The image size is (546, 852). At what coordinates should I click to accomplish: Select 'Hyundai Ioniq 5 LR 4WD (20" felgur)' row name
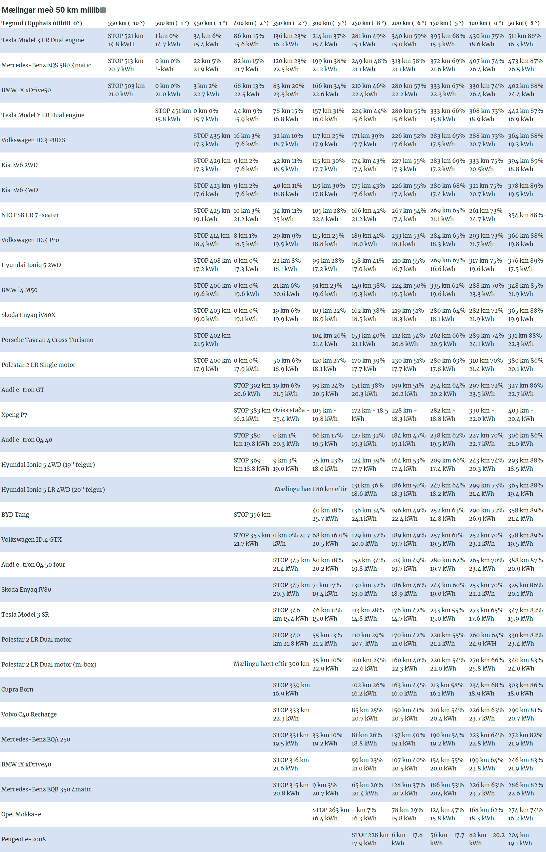(53, 490)
